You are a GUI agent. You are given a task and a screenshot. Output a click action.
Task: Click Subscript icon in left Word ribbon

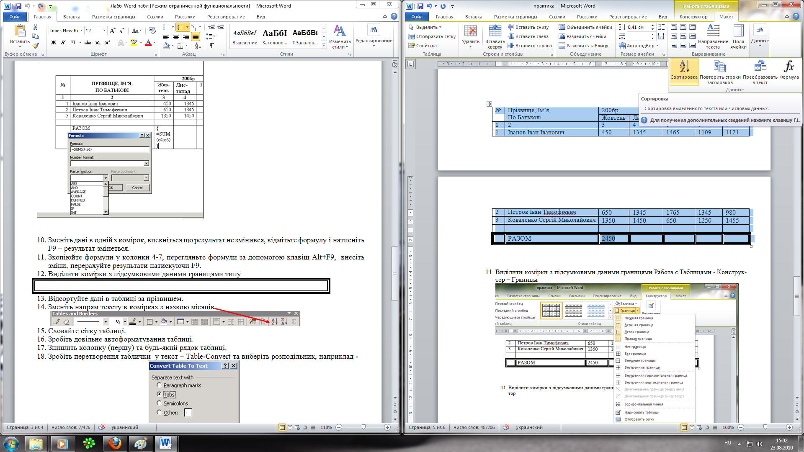click(98, 43)
